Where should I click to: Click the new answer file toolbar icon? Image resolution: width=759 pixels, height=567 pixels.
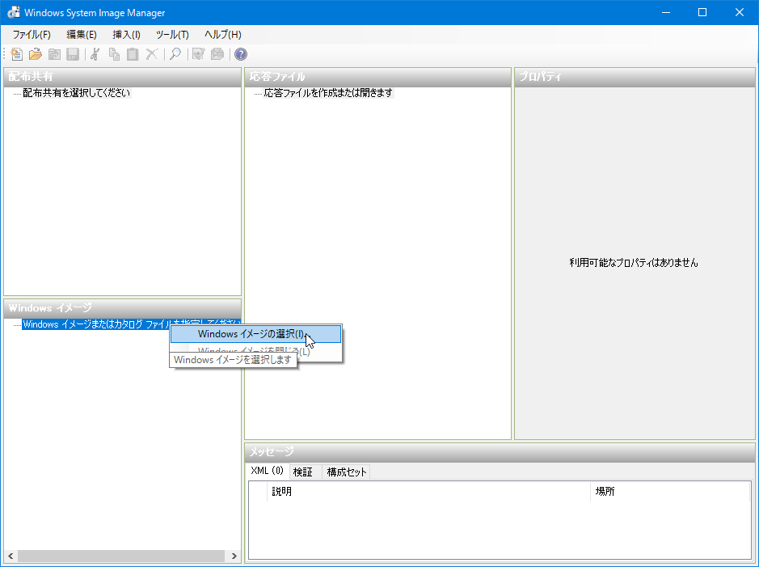tap(17, 54)
